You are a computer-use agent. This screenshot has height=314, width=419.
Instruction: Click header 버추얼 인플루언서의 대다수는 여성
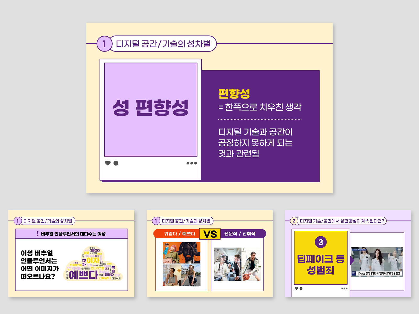tap(73, 234)
